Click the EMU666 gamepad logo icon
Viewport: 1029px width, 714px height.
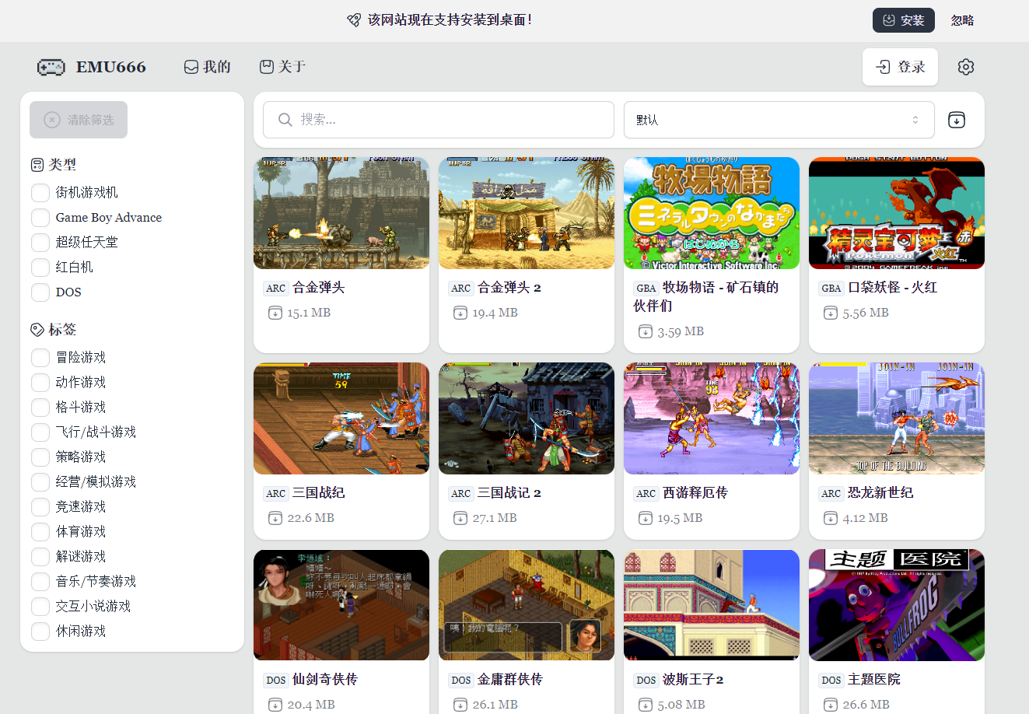click(x=51, y=67)
